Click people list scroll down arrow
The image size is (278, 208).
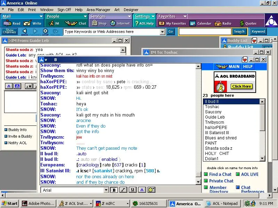tap(262, 158)
